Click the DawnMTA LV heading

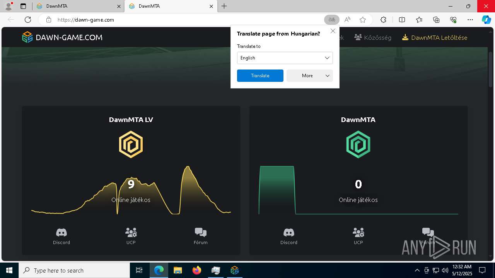131,120
